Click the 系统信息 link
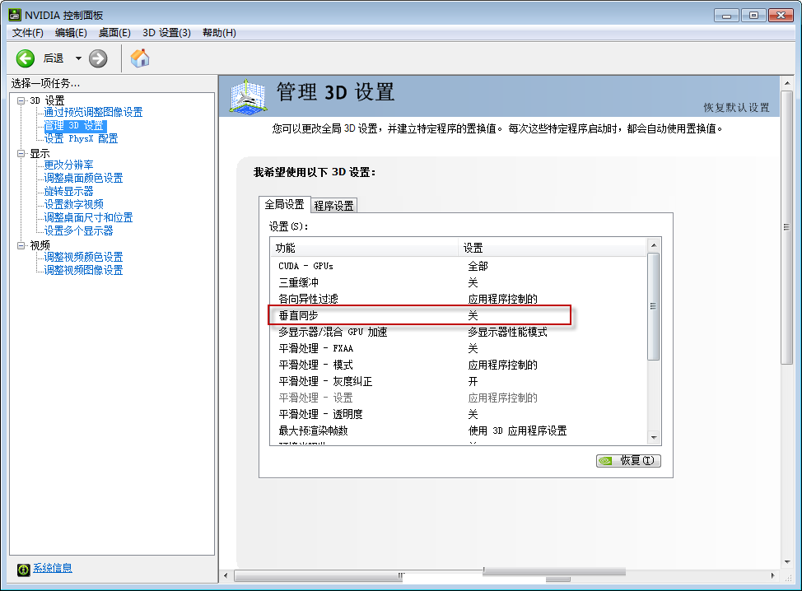 click(x=53, y=568)
